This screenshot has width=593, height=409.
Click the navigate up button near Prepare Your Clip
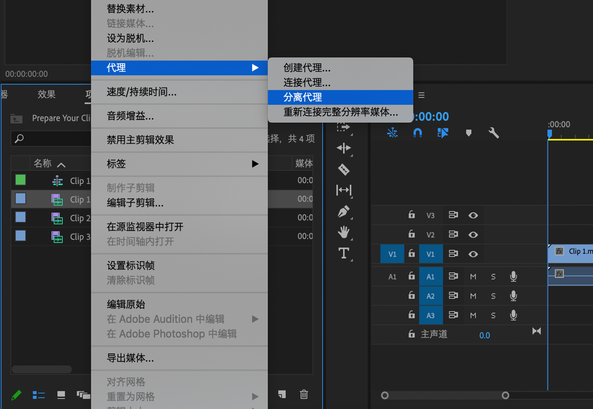tap(16, 118)
